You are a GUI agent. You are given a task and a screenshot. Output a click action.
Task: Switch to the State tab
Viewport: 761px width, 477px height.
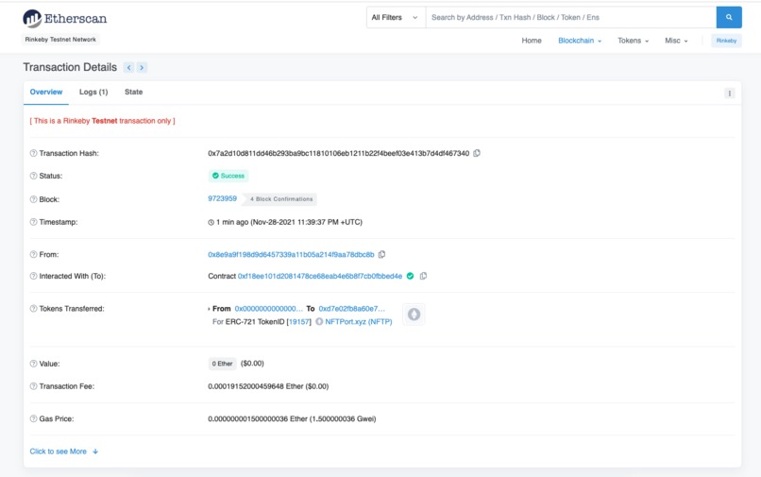[x=133, y=92]
